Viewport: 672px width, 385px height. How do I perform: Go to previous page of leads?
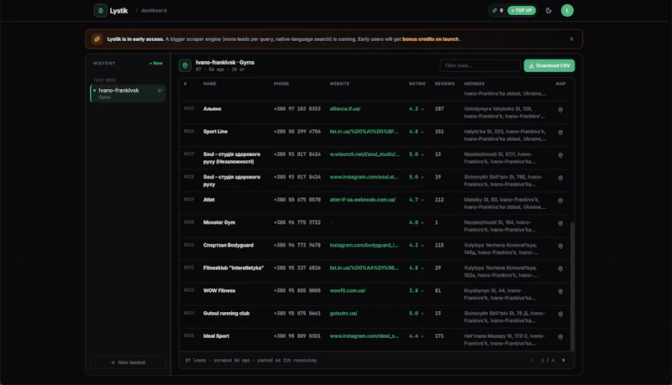coord(532,360)
